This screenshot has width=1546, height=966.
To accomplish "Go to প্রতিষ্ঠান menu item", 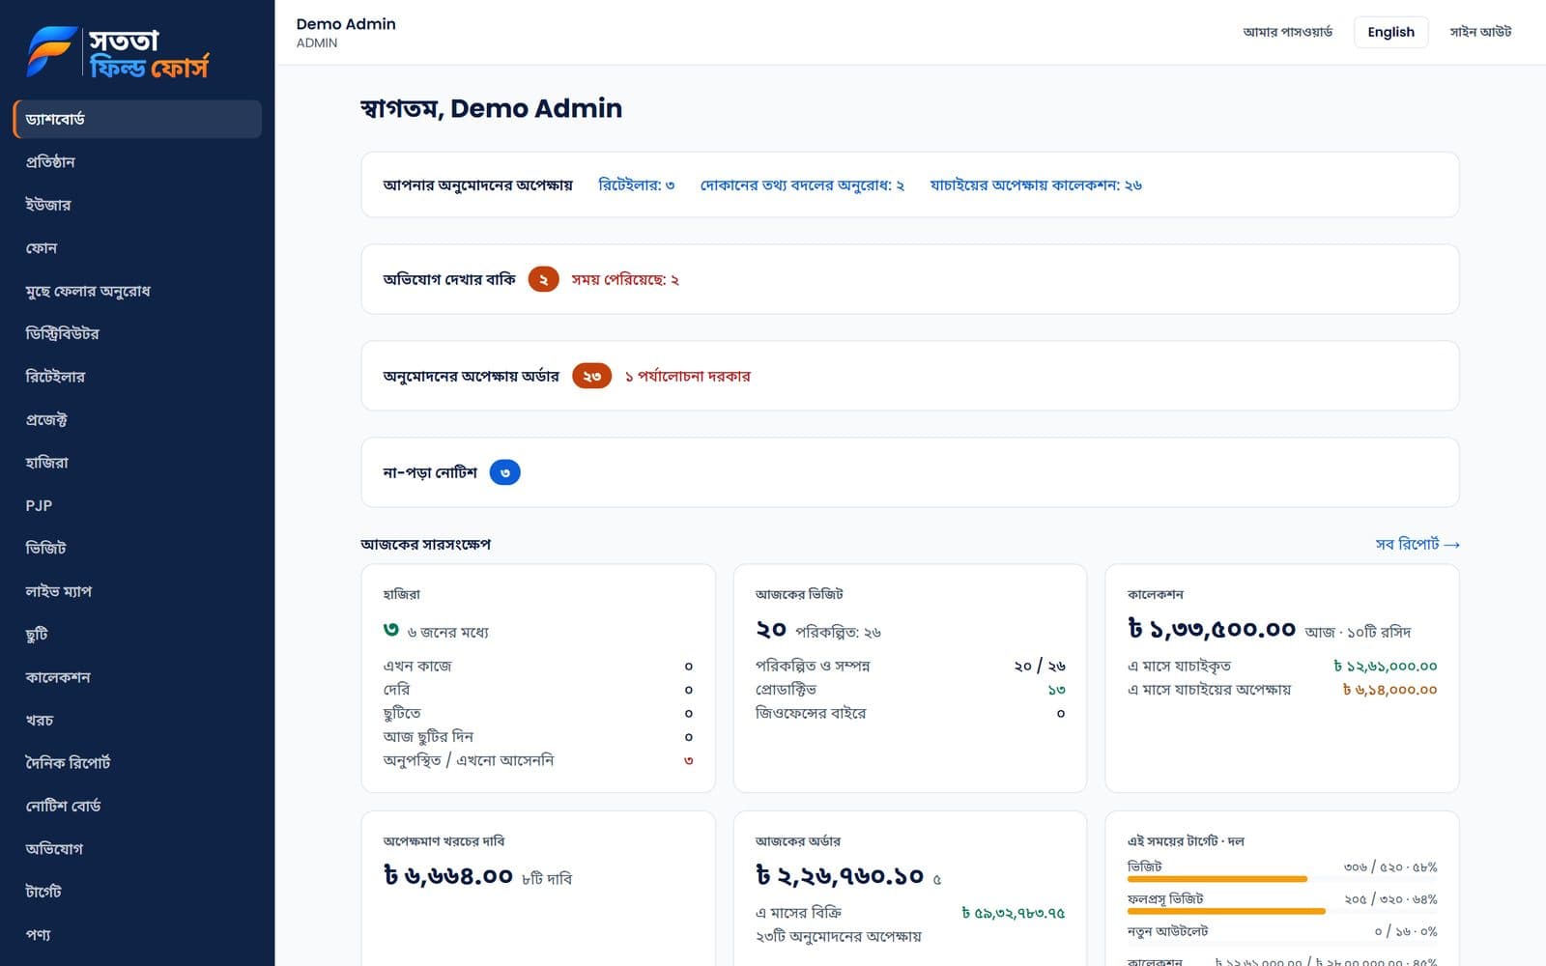I will click(x=137, y=161).
